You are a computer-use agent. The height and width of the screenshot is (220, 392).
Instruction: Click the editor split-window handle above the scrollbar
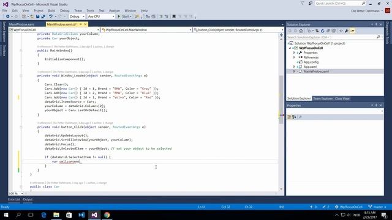click(x=281, y=35)
